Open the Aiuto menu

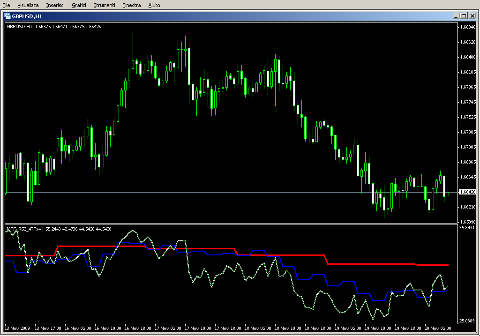[x=154, y=5]
